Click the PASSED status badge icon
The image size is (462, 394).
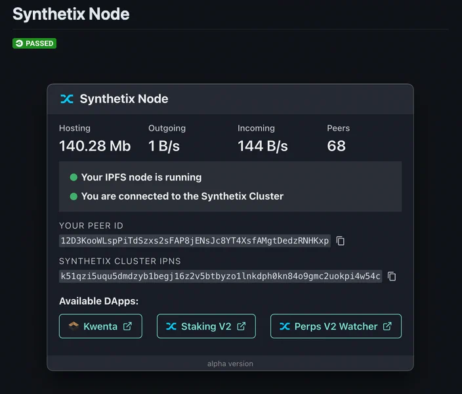[x=19, y=43]
